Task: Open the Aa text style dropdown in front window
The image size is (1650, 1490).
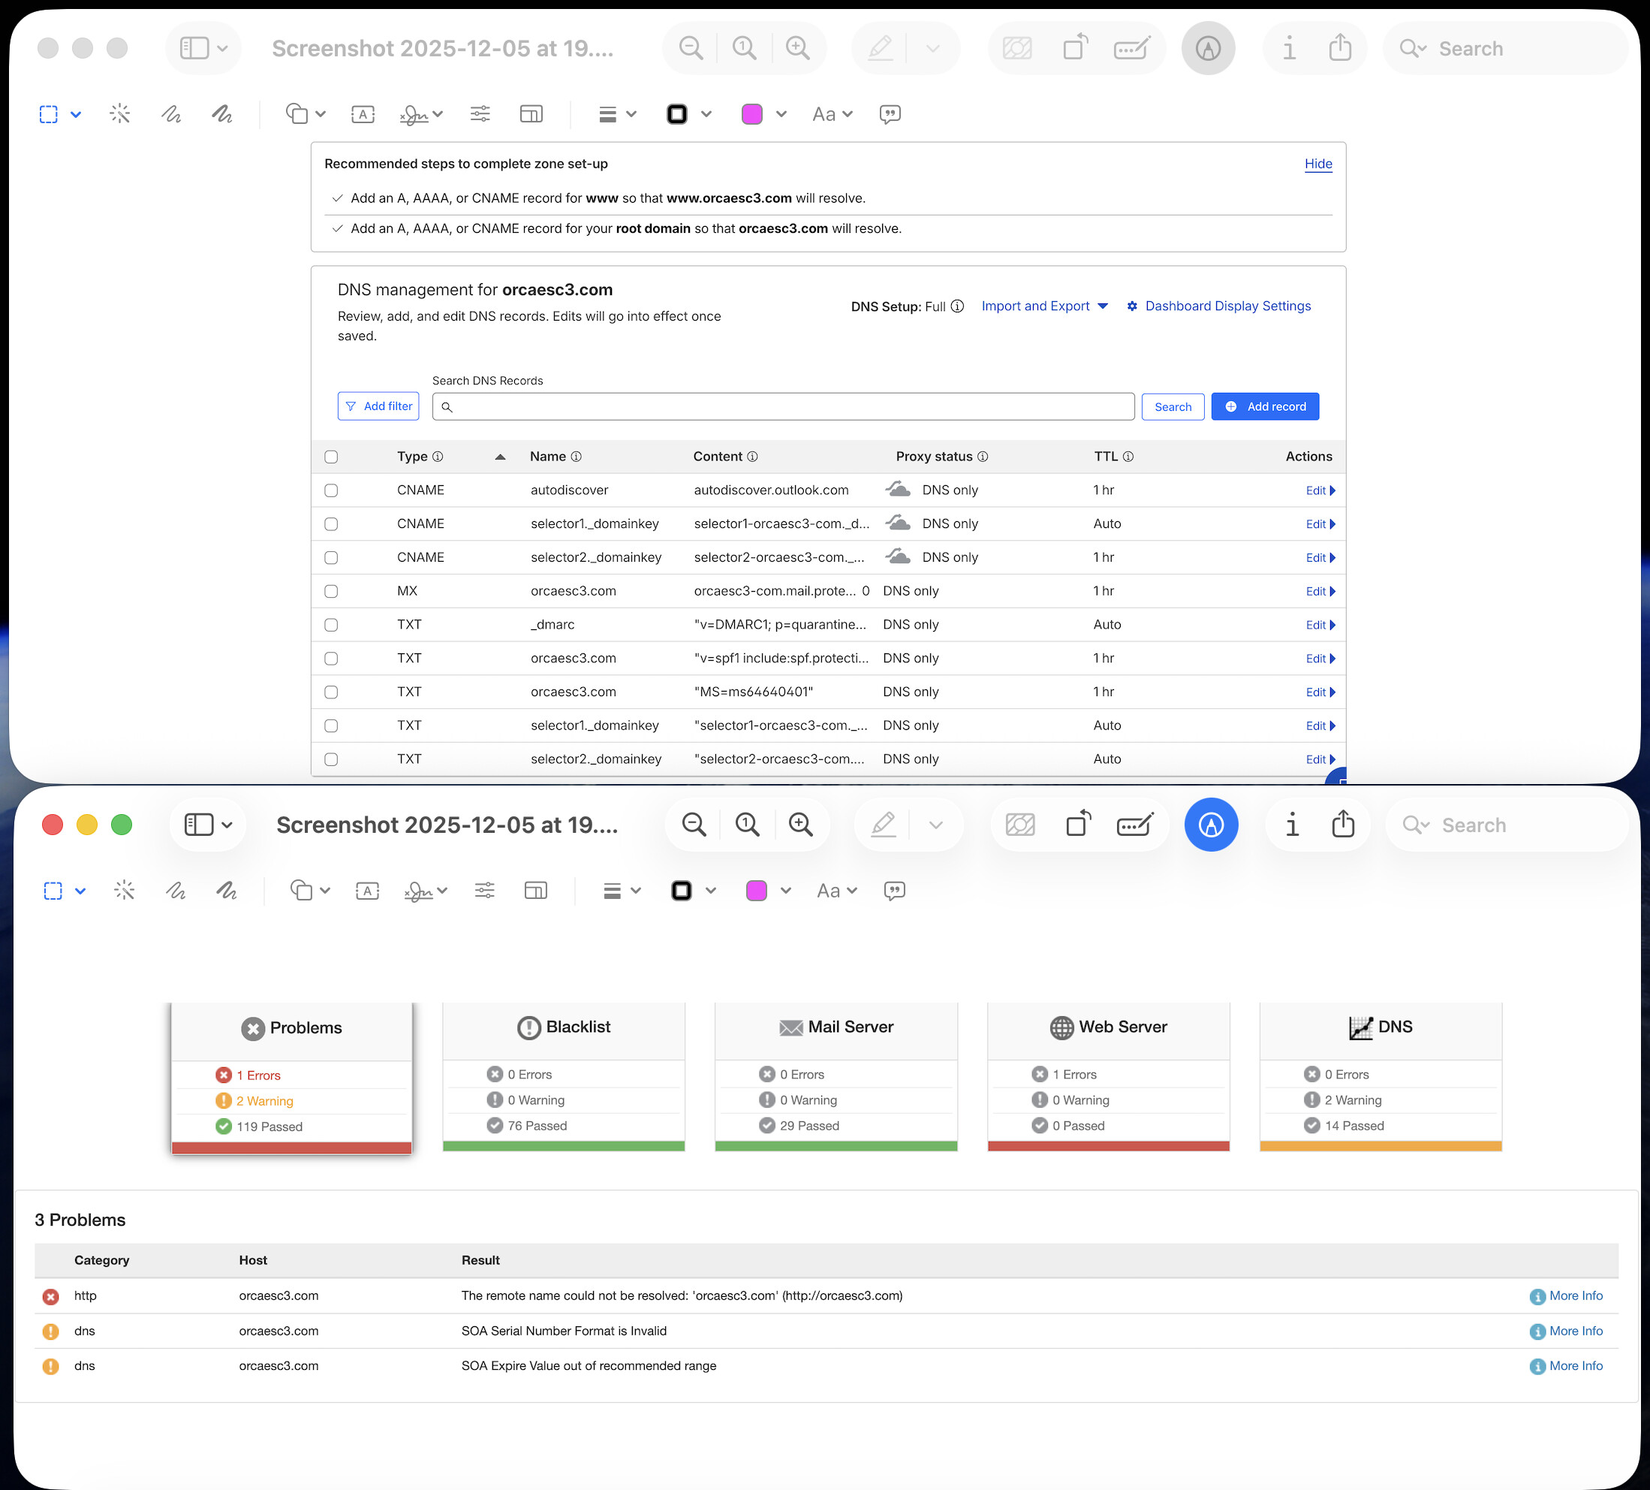Action: point(836,891)
